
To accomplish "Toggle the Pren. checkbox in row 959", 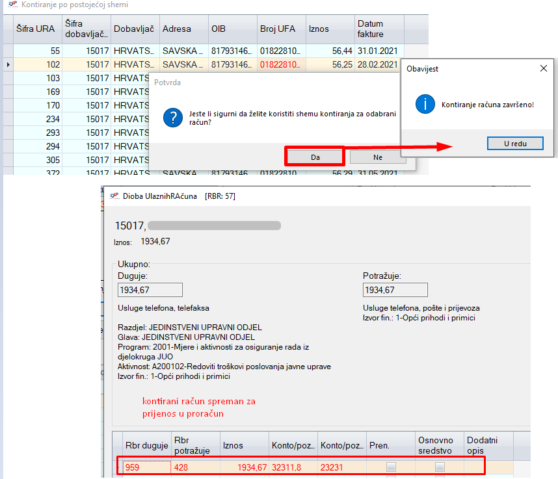I will pos(391,467).
